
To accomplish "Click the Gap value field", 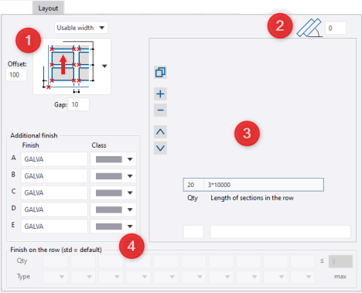I will pos(79,104).
